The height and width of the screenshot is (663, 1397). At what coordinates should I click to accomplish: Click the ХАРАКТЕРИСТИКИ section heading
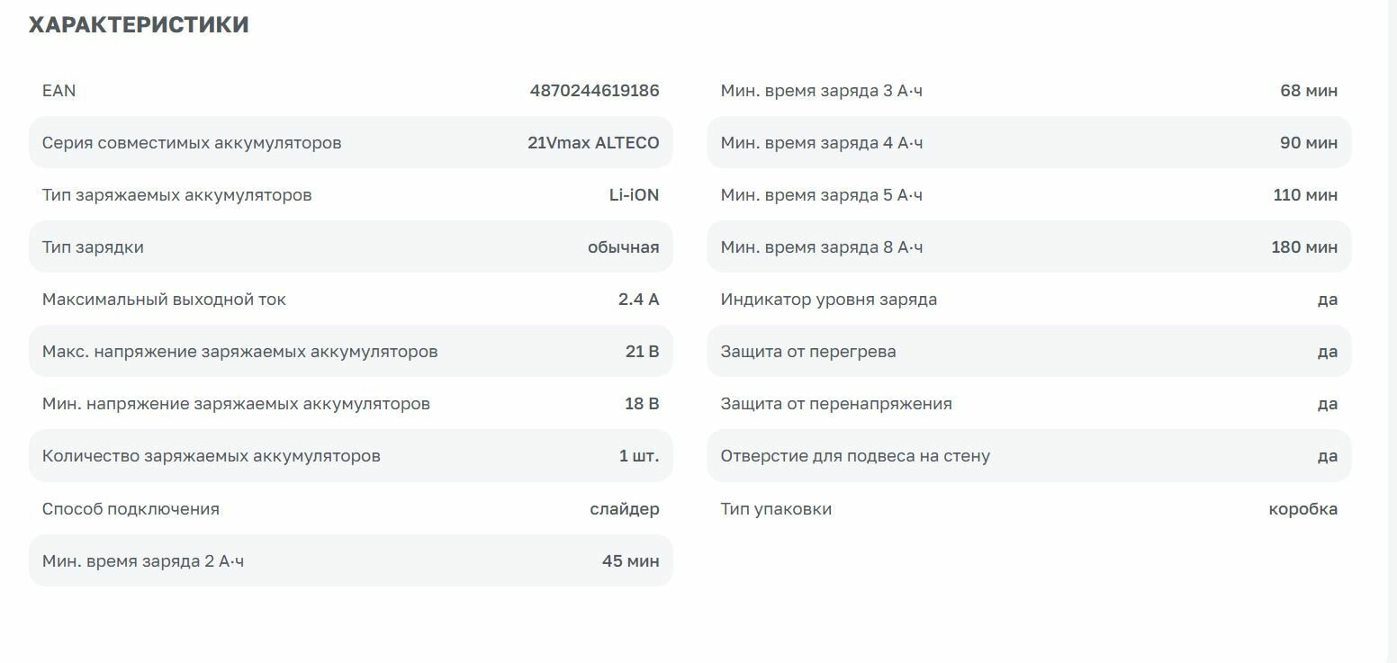point(139,25)
